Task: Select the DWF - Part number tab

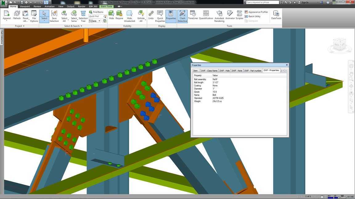Action: tap(253, 71)
